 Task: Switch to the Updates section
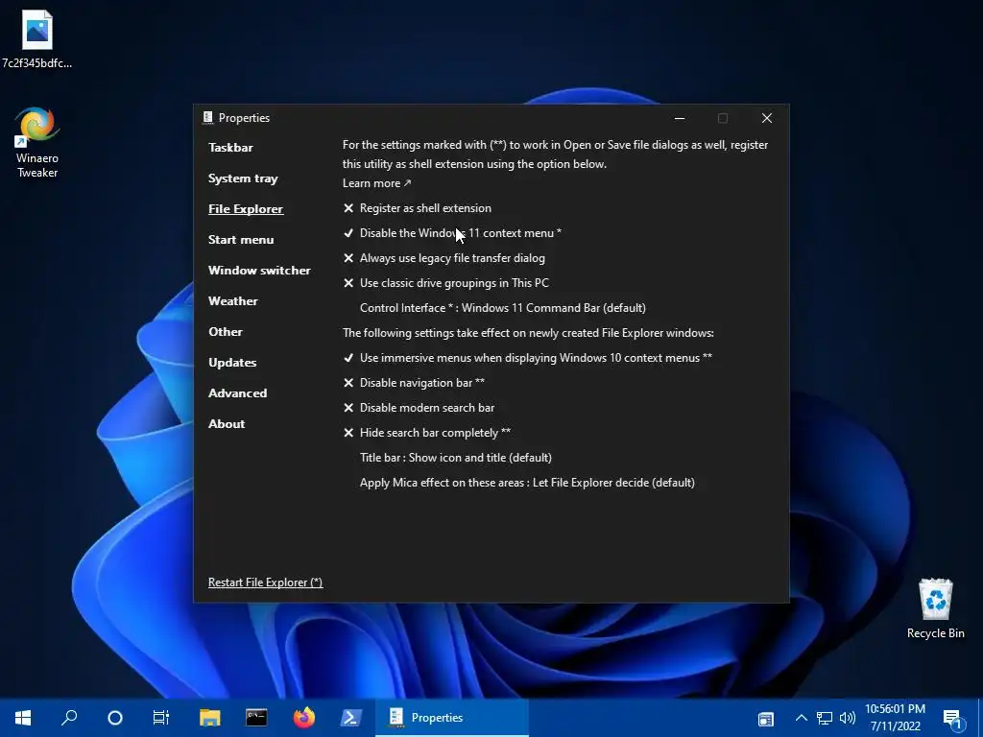point(232,363)
